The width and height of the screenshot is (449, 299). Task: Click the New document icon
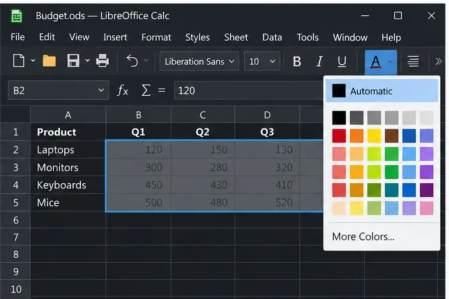click(x=19, y=61)
